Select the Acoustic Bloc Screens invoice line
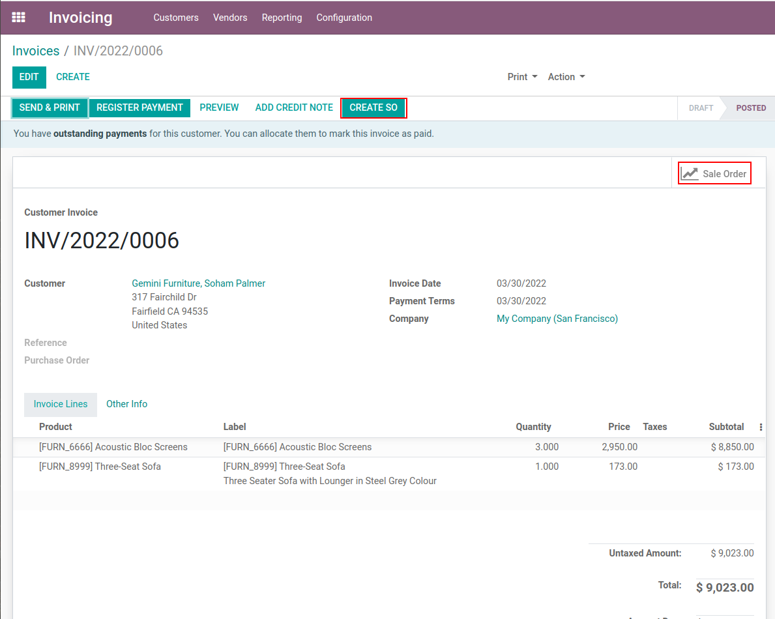This screenshot has height=619, width=775. [x=113, y=447]
